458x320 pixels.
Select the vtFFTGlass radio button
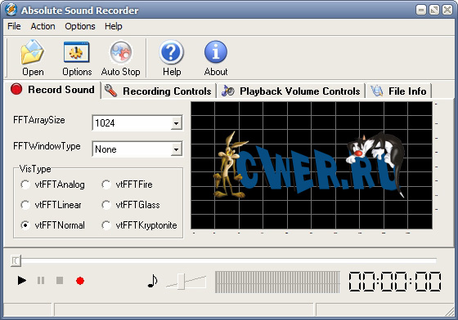(x=106, y=205)
